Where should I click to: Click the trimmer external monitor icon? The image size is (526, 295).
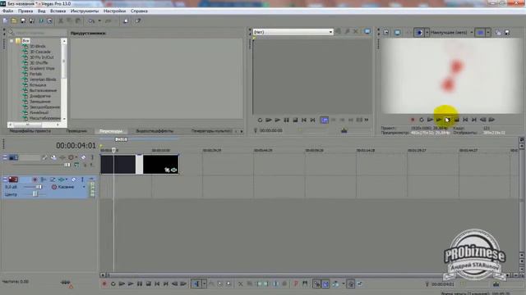click(x=367, y=31)
